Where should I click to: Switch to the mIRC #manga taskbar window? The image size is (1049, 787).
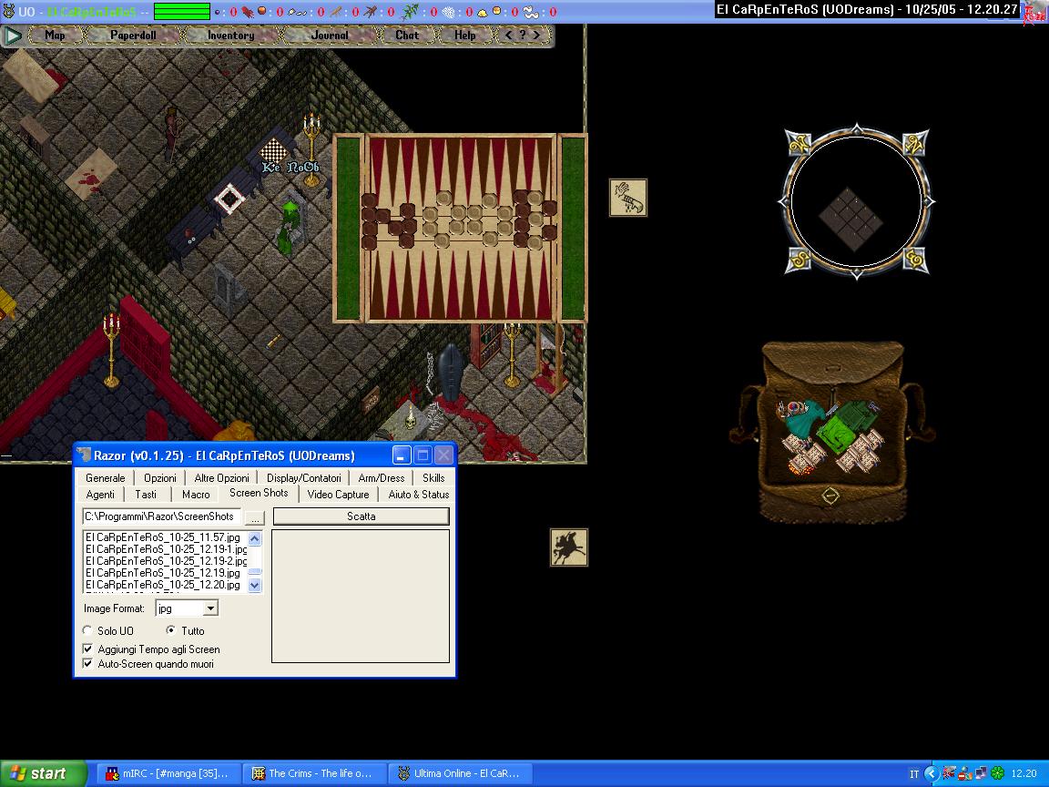coord(168,773)
